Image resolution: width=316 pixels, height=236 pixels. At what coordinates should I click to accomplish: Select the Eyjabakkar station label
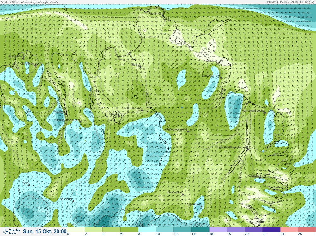click(194, 204)
